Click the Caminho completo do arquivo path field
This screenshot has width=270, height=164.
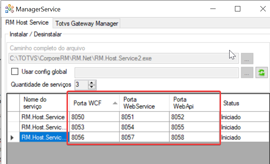(124, 58)
